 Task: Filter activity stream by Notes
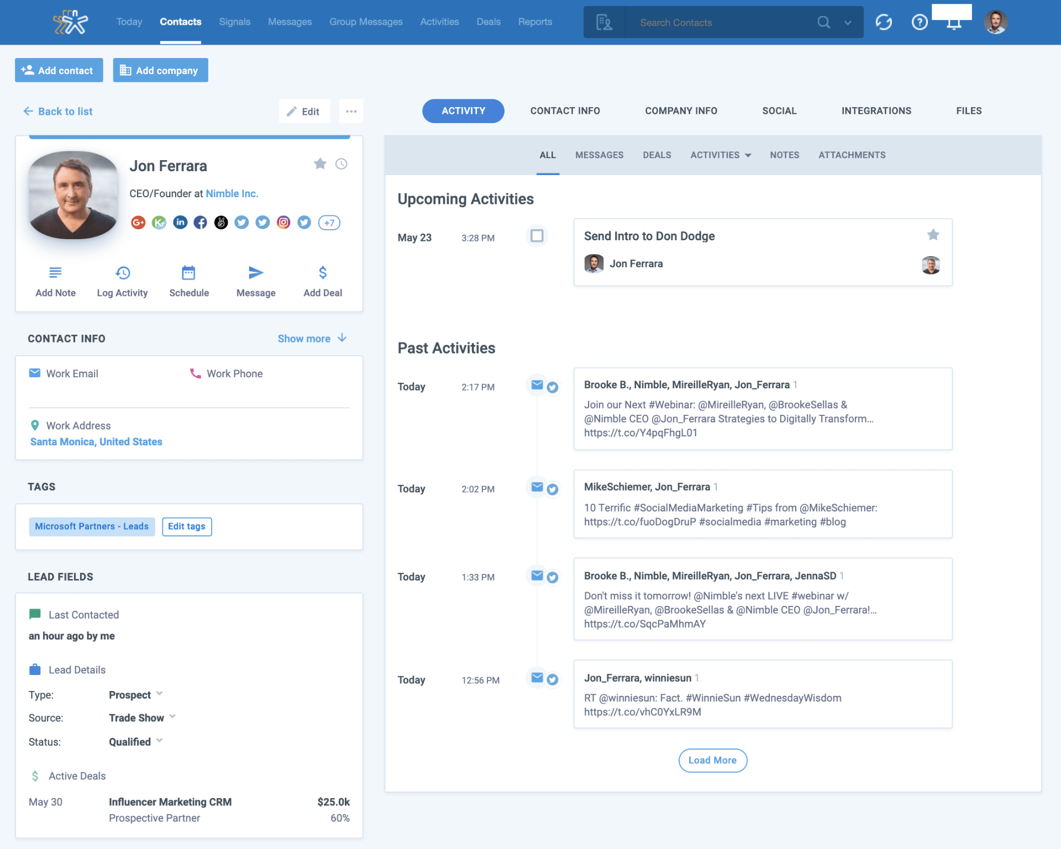click(785, 155)
